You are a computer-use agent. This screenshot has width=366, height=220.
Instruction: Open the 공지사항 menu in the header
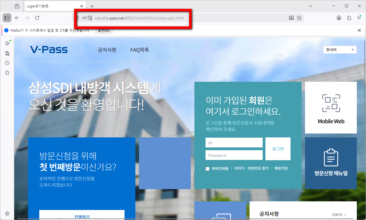[x=107, y=50]
